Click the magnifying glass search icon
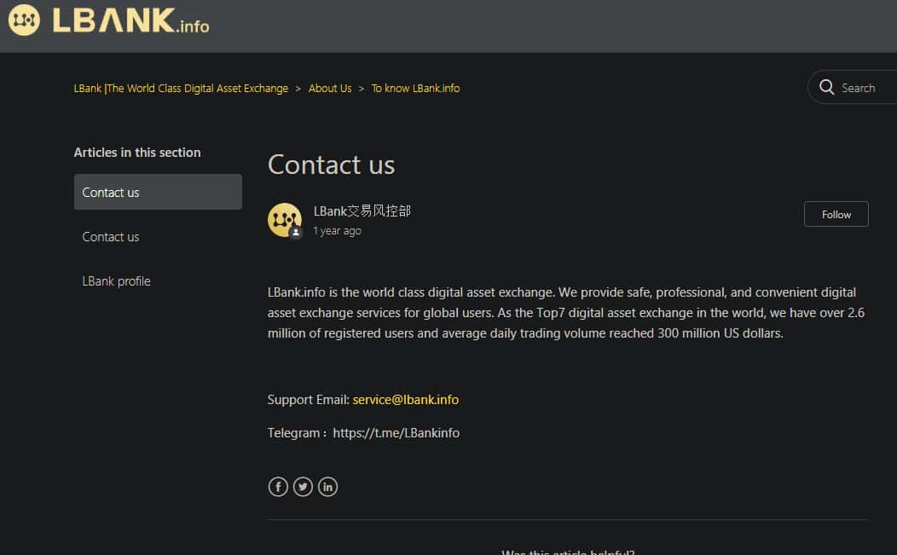This screenshot has height=555, width=897. click(826, 87)
